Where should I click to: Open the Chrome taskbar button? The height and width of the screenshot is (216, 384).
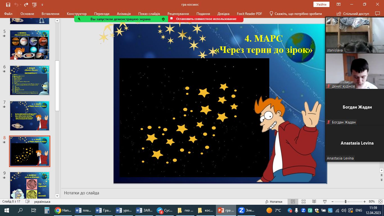63,210
